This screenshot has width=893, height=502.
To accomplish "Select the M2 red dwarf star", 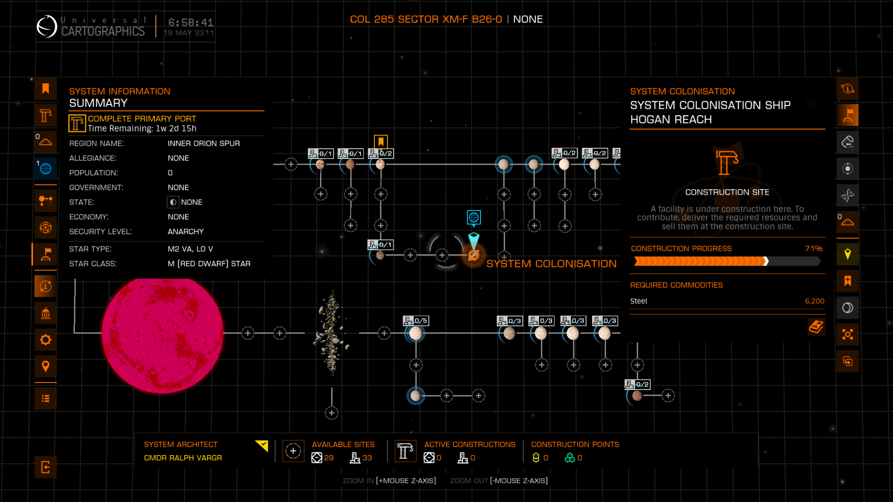I will (x=162, y=334).
